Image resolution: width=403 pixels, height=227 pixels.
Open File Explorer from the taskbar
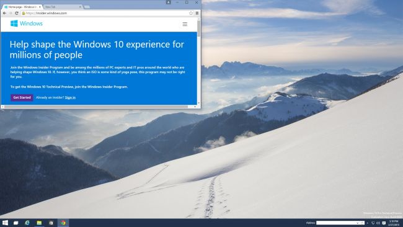pos(39,223)
